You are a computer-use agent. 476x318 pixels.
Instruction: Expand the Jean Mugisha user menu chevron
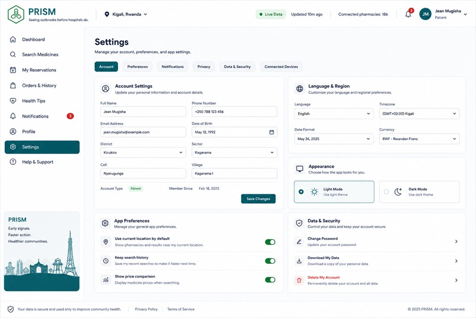pos(465,14)
